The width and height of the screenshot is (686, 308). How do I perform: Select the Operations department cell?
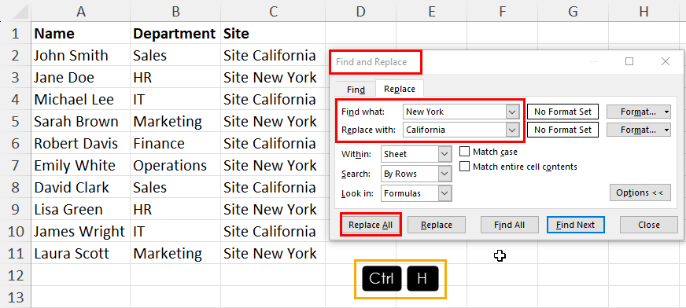175,165
